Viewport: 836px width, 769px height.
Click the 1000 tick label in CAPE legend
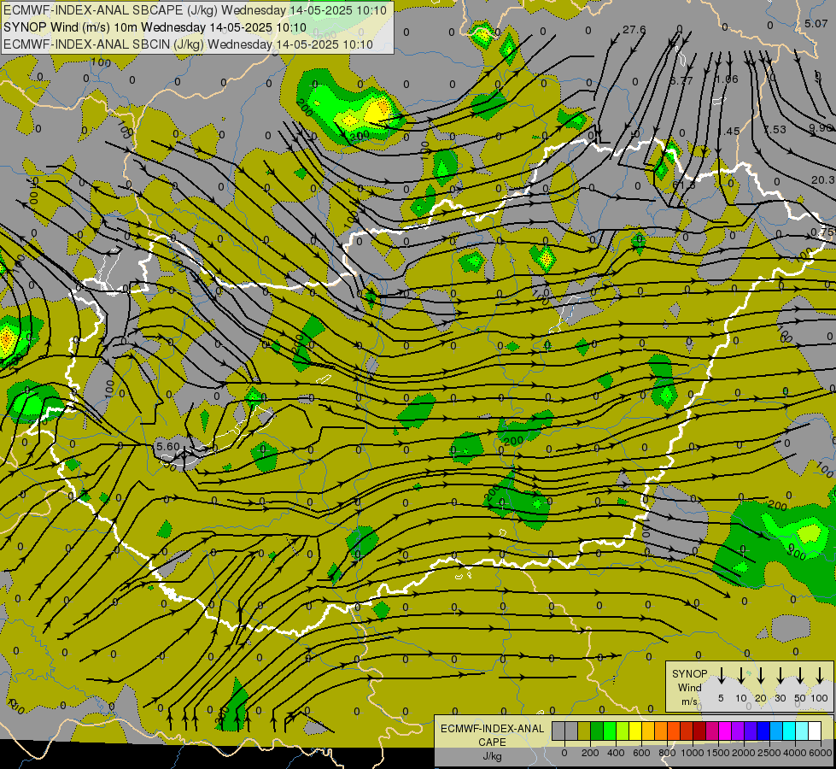[692, 753]
